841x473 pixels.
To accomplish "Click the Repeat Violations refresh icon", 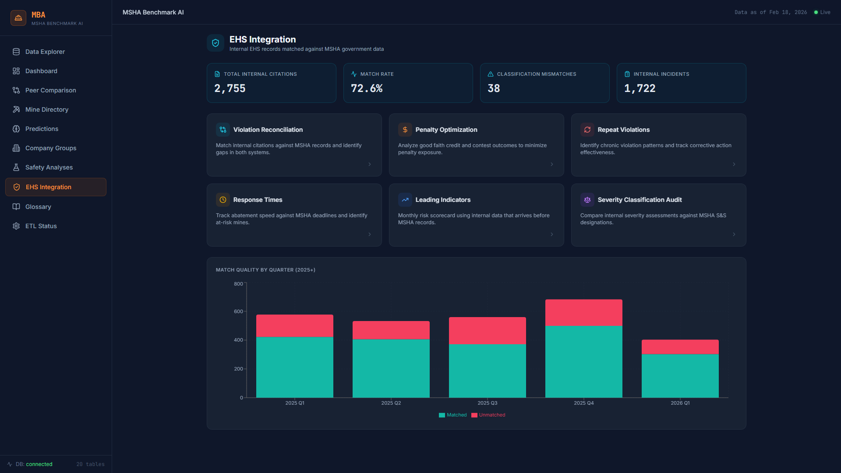I will click(587, 130).
